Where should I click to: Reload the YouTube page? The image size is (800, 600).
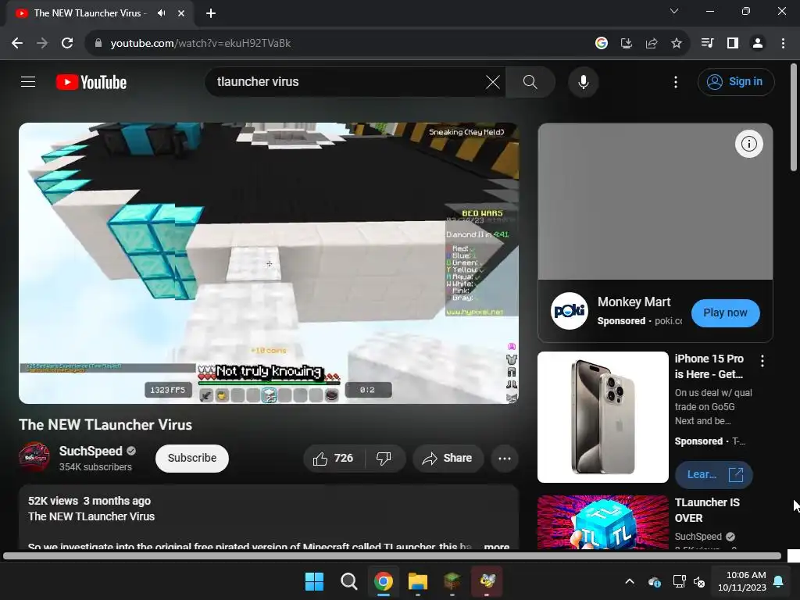point(67,44)
